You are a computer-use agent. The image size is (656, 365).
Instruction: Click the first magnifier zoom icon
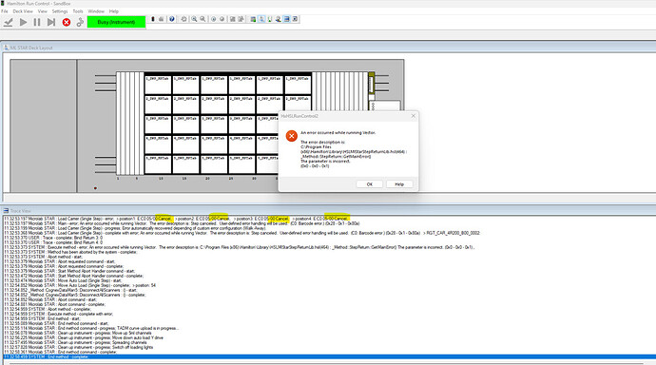tap(194, 19)
